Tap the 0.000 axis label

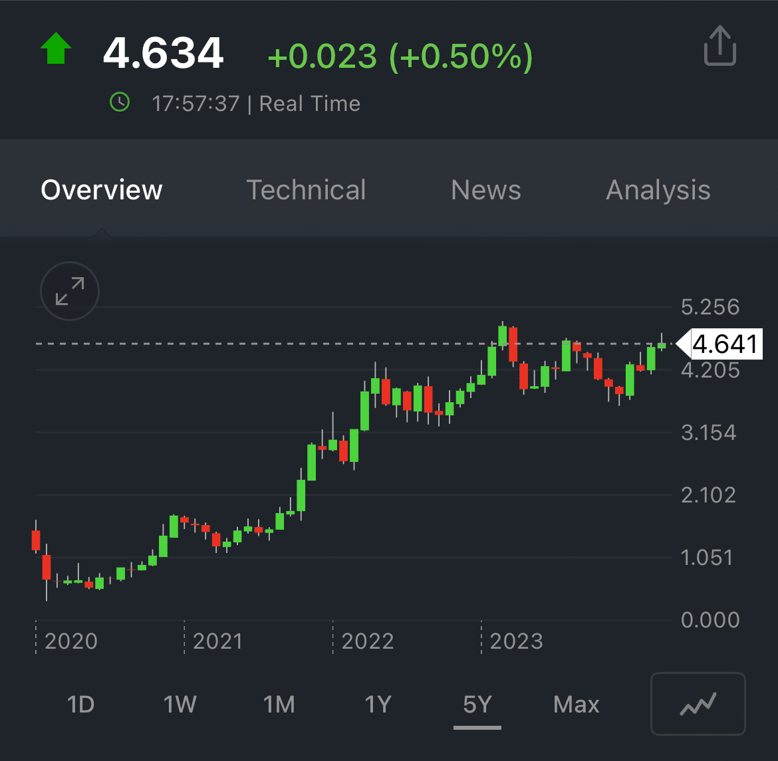[710, 620]
